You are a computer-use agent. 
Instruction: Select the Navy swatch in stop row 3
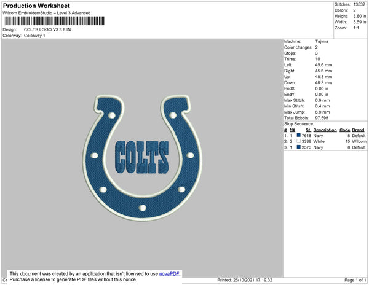[x=299, y=147]
